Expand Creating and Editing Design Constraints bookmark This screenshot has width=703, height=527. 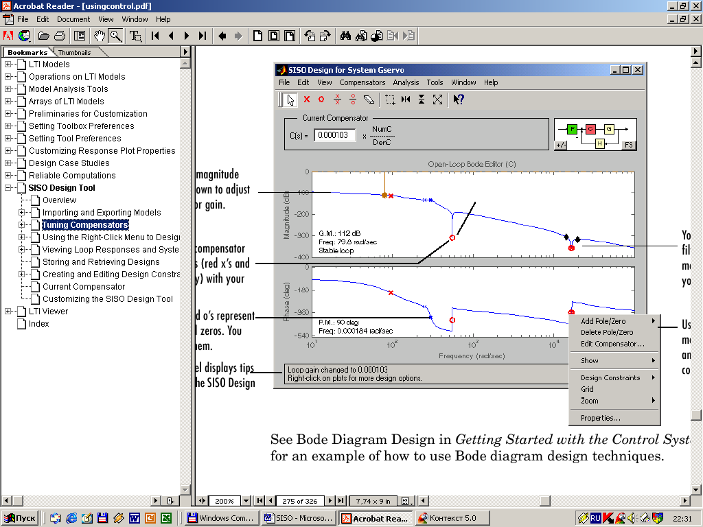pos(21,274)
